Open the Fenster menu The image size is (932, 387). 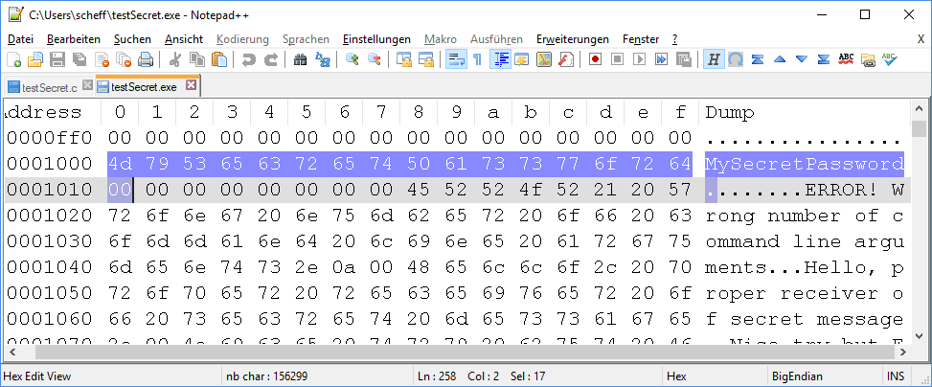click(641, 39)
